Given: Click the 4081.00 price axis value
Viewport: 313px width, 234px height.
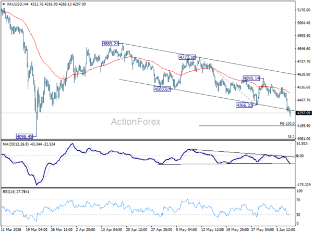Looking at the screenshot, I should (304, 138).
